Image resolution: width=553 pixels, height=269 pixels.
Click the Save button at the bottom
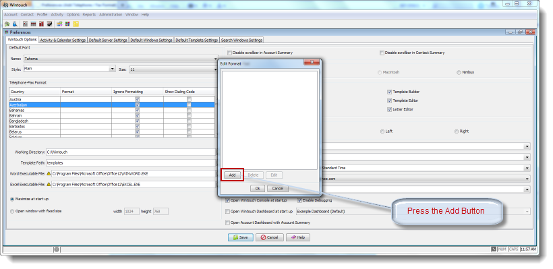coord(241,237)
